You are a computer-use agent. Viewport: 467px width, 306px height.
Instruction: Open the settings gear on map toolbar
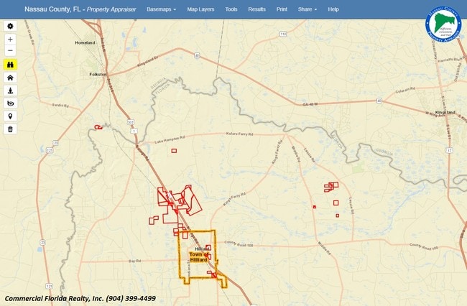(10, 26)
